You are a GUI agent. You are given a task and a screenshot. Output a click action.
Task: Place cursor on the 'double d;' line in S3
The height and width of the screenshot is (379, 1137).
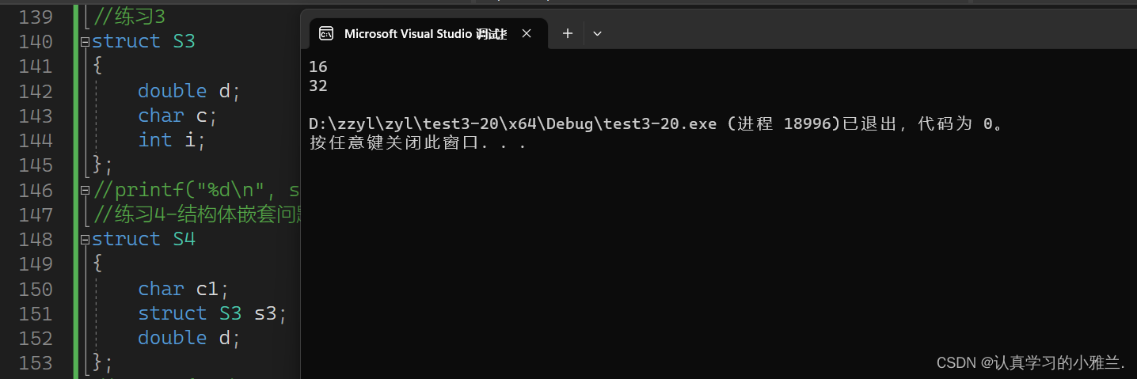tap(188, 91)
